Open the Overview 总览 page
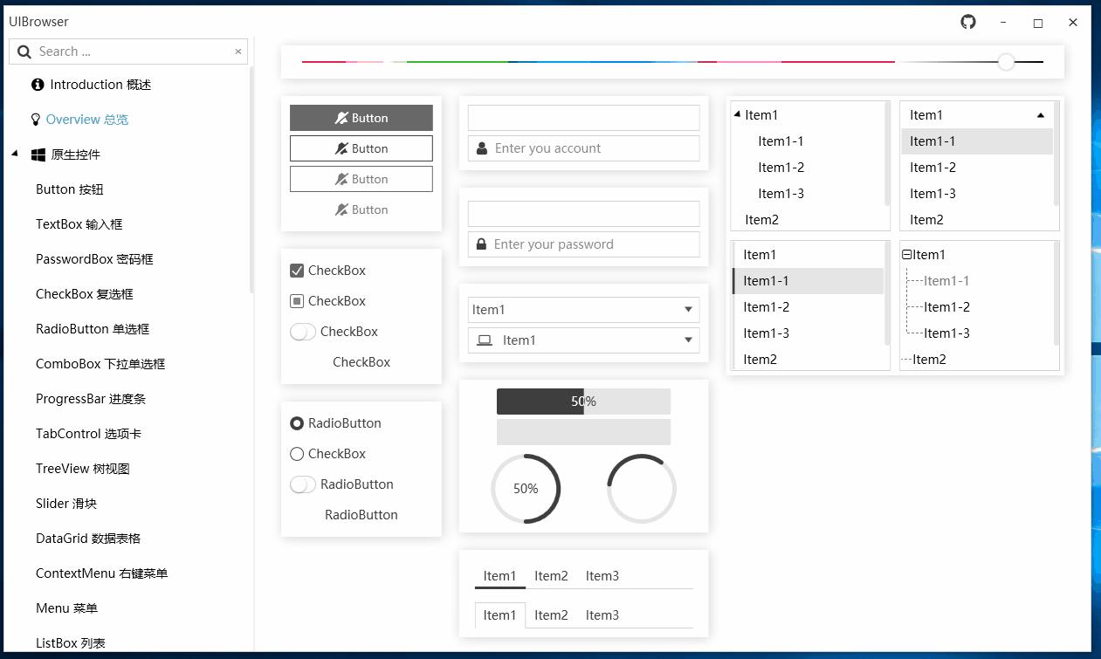 87,120
